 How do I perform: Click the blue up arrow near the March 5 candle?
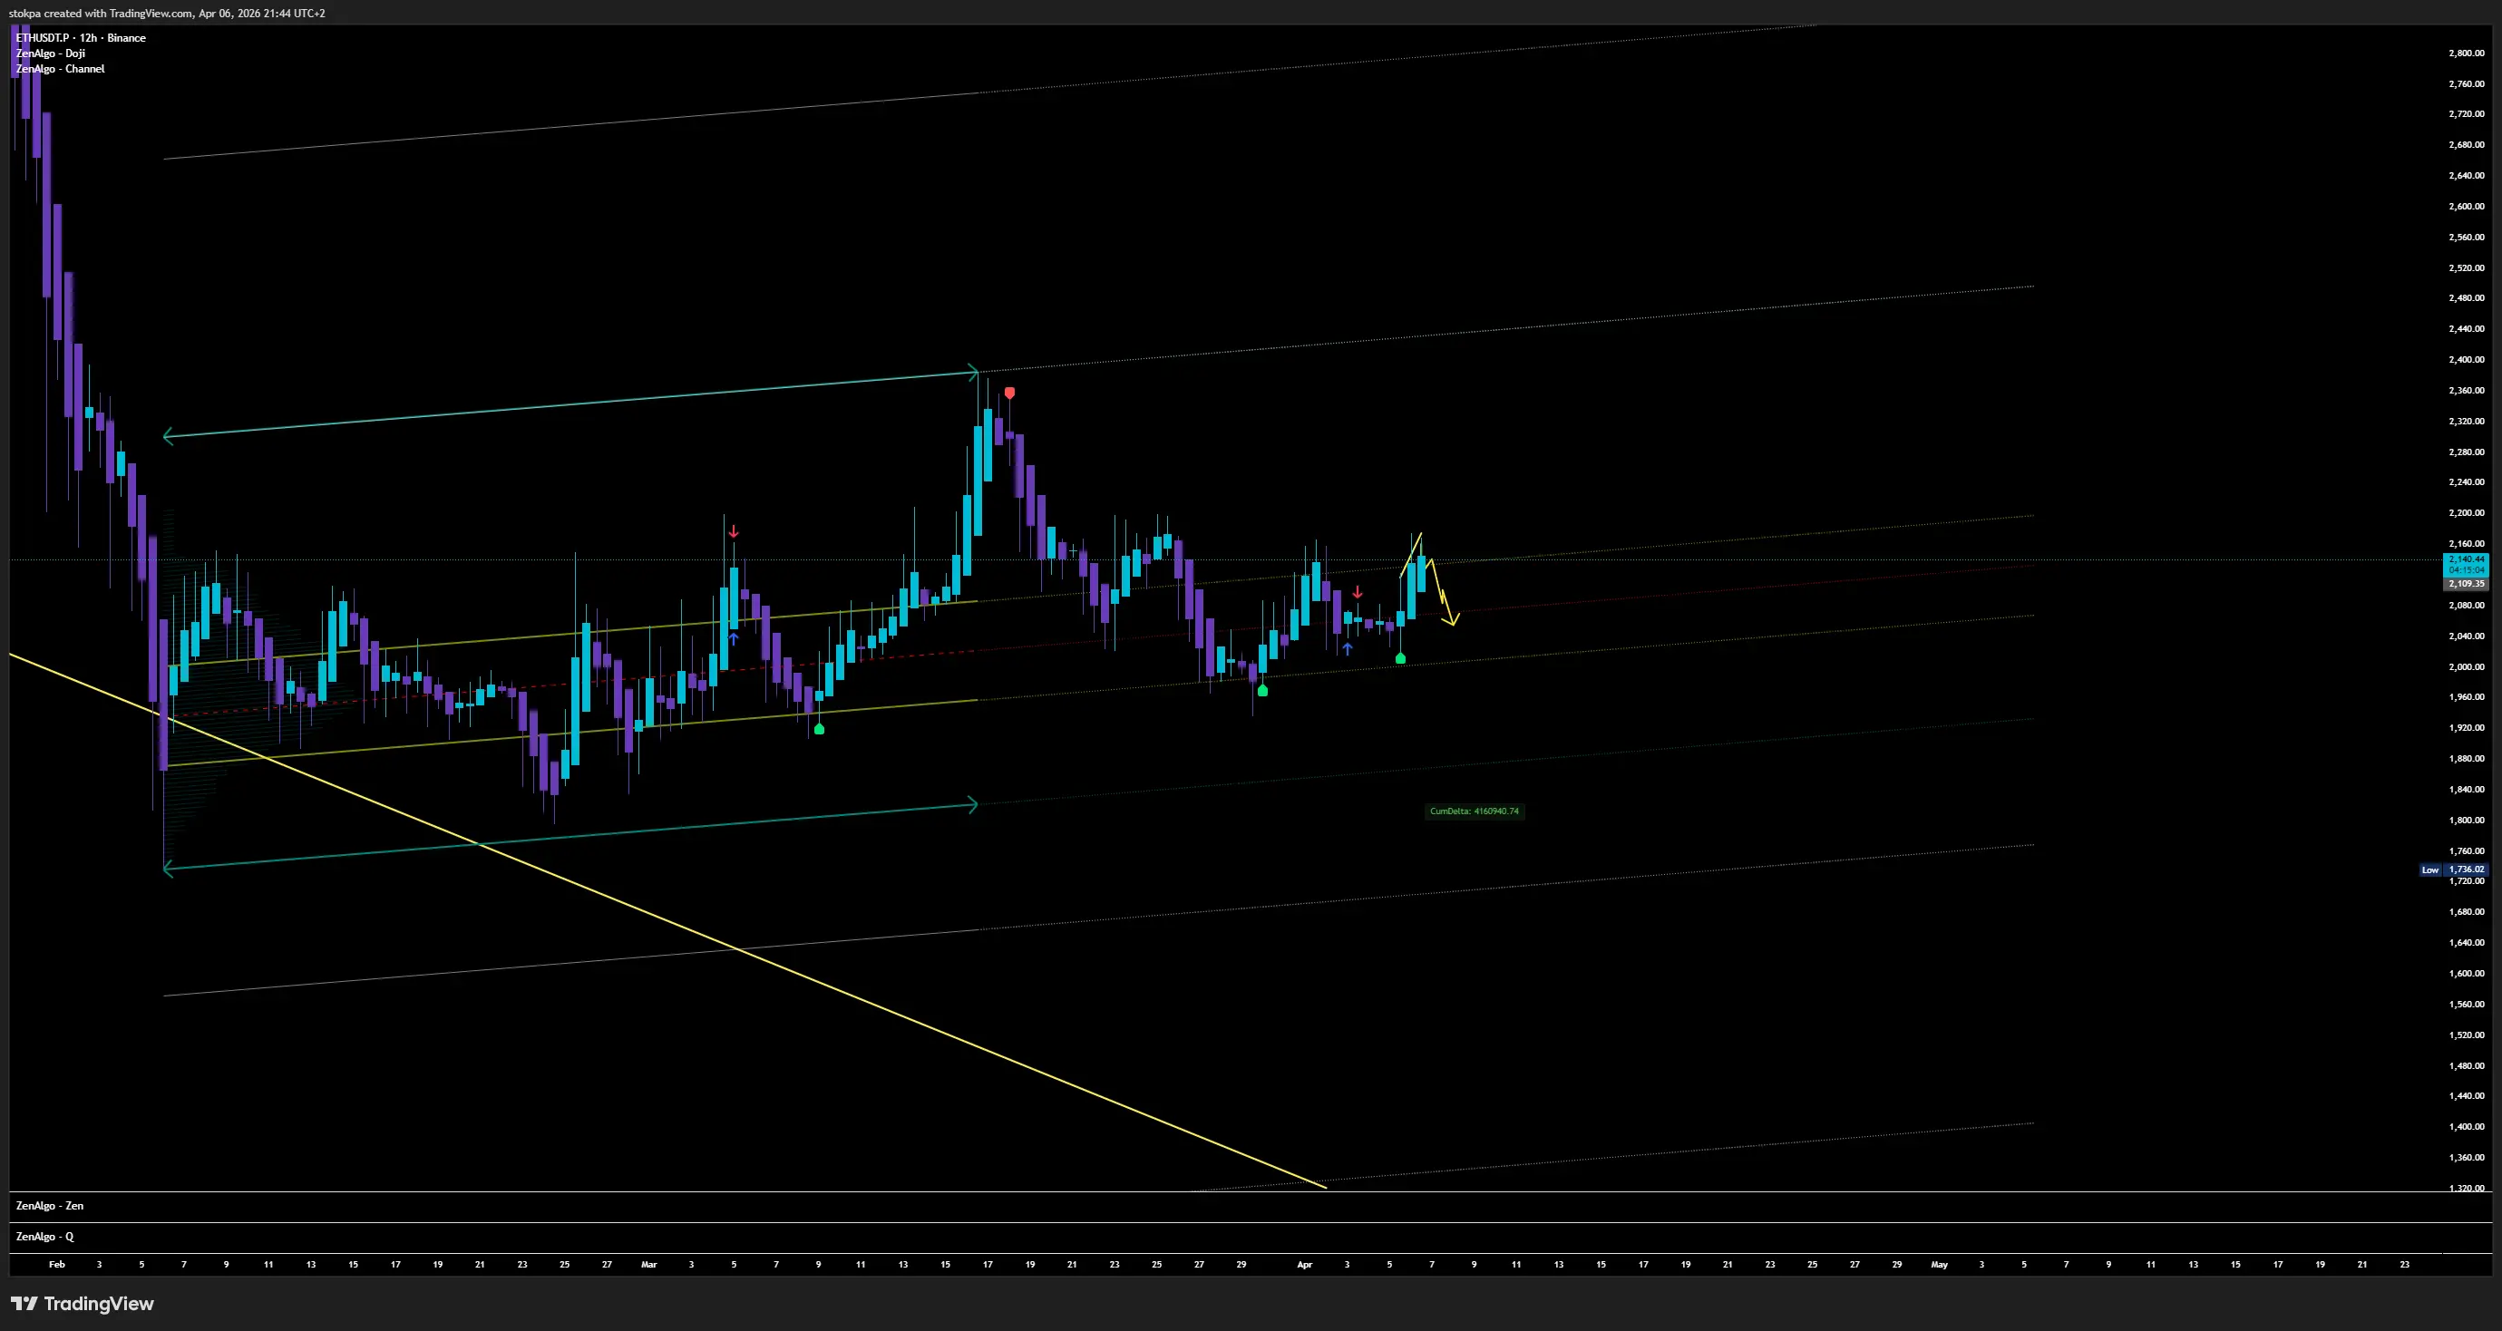(x=734, y=639)
